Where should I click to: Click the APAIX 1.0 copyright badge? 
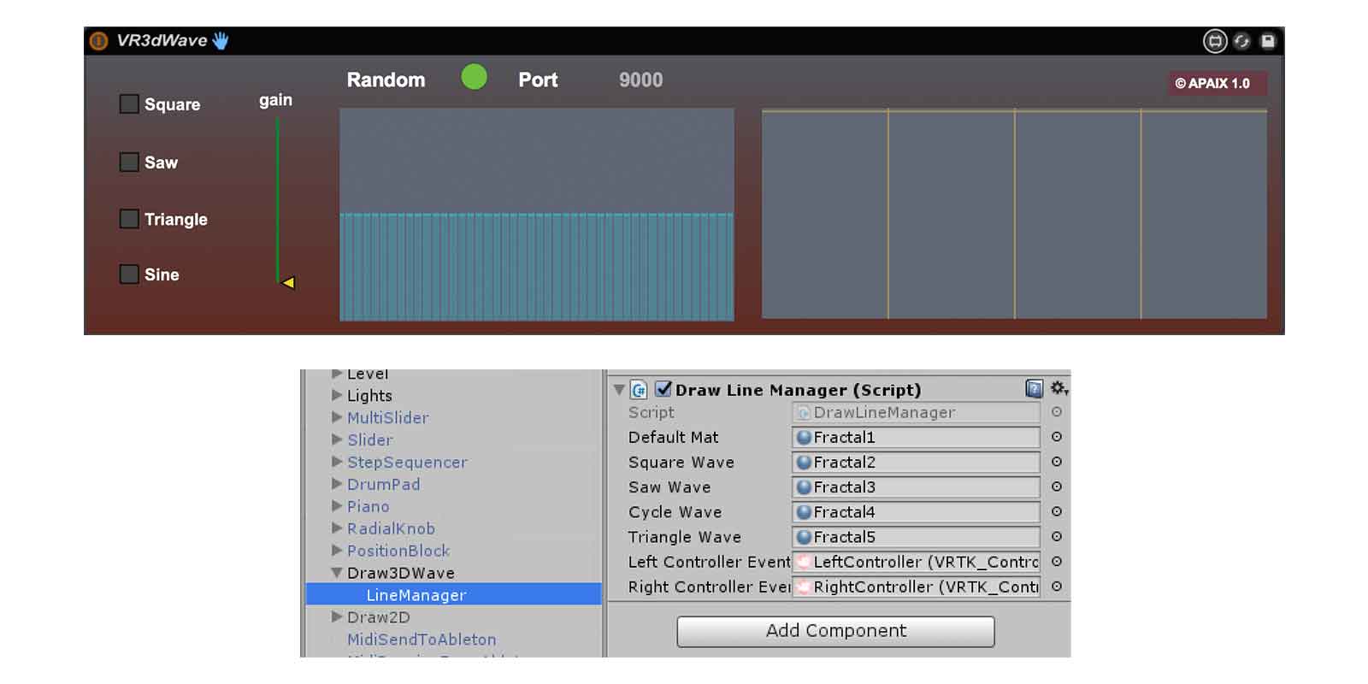(1218, 83)
